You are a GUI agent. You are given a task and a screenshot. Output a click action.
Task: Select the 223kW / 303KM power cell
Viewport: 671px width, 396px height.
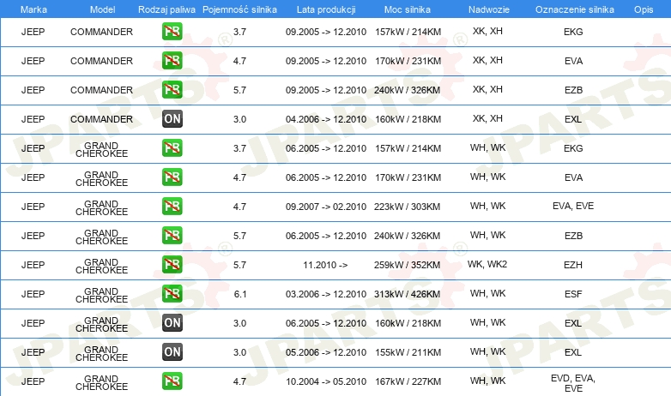pos(408,207)
